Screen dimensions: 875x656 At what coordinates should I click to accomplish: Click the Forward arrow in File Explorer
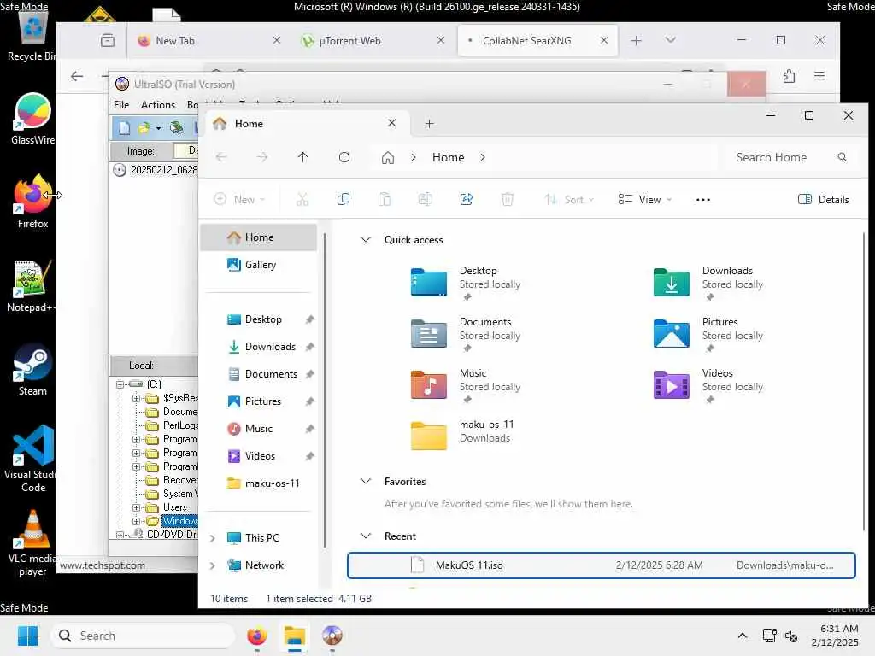pos(262,157)
